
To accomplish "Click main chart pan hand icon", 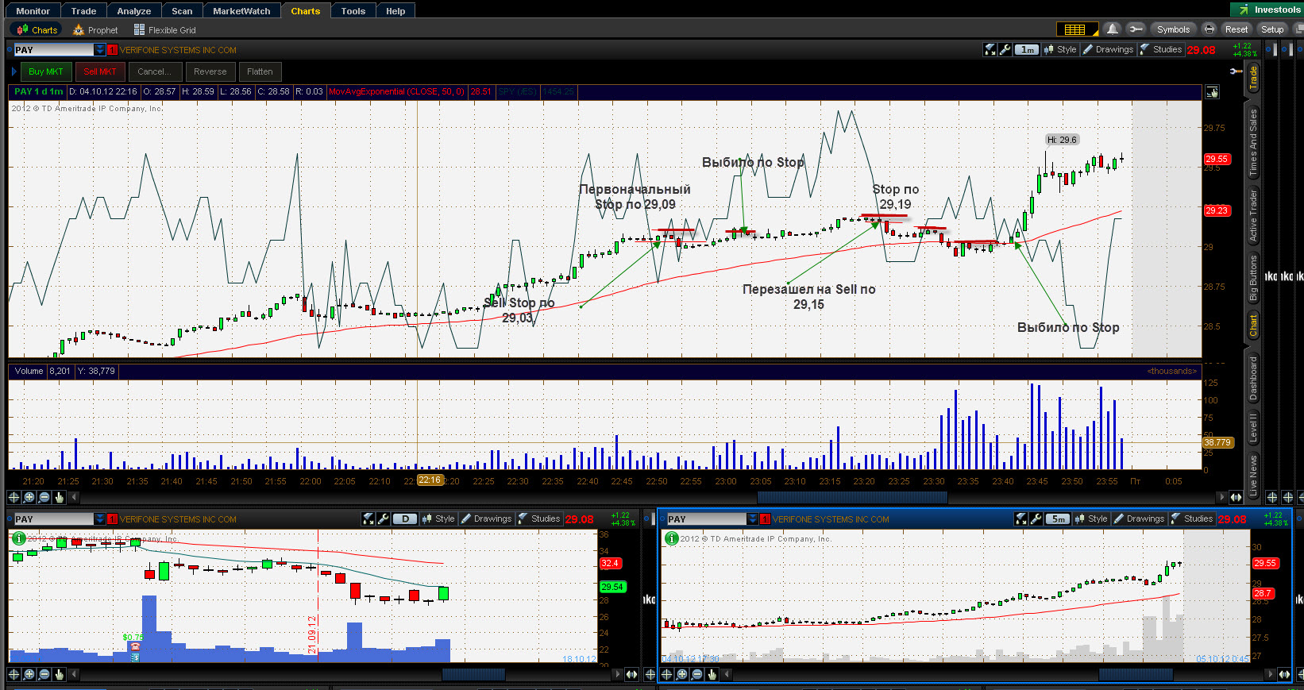I will [x=59, y=497].
